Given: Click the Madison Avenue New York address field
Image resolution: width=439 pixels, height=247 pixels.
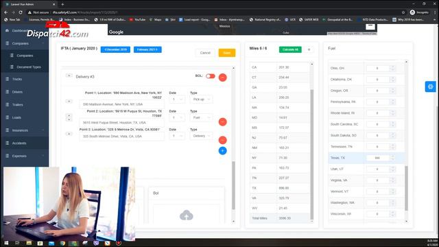Looking at the screenshot, I should pyautogui.click(x=122, y=104).
